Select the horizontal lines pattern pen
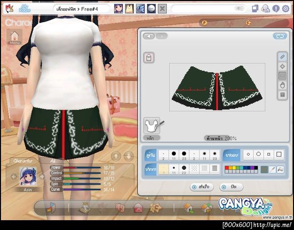The image size is (294, 230). coord(215,169)
